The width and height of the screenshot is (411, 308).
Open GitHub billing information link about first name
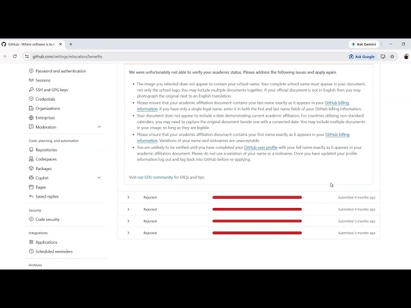click(x=337, y=135)
